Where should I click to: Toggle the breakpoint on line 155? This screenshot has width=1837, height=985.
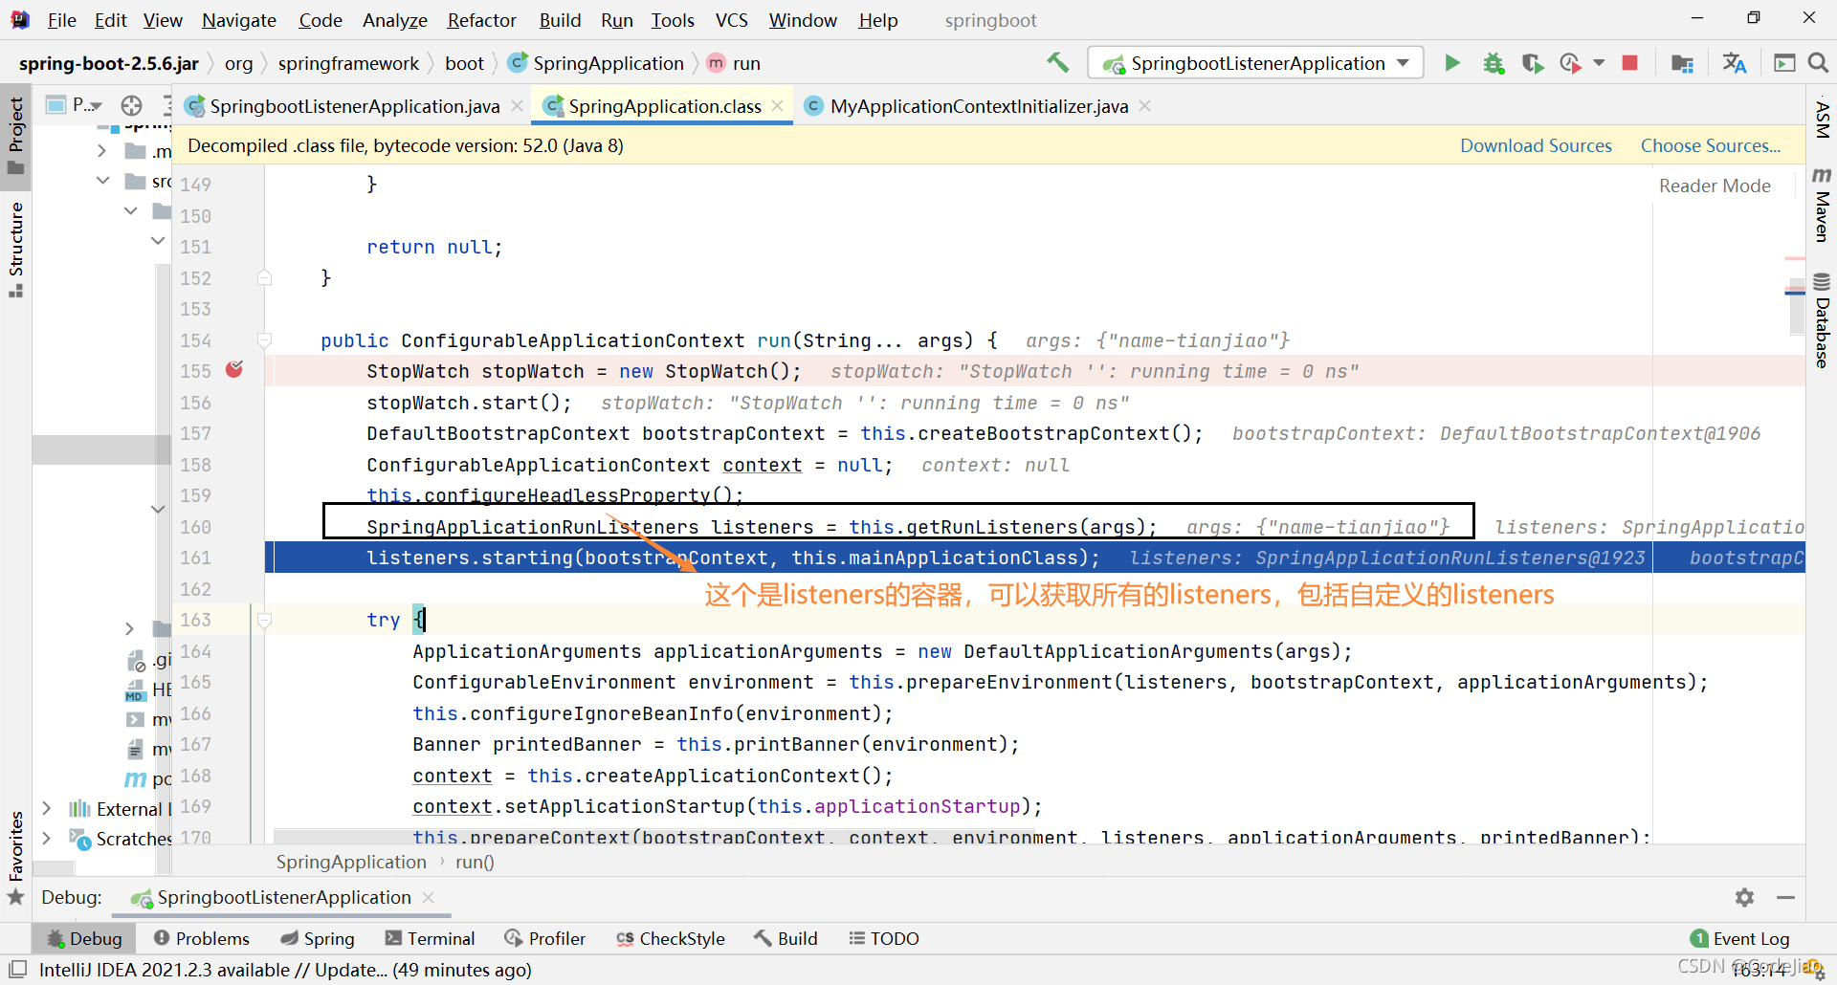point(234,370)
